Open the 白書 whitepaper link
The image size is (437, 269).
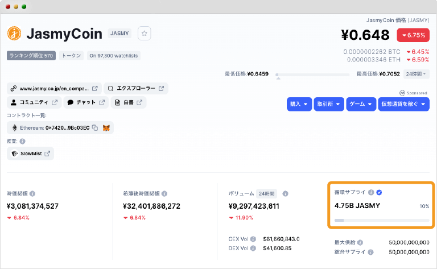pyautogui.click(x=129, y=102)
